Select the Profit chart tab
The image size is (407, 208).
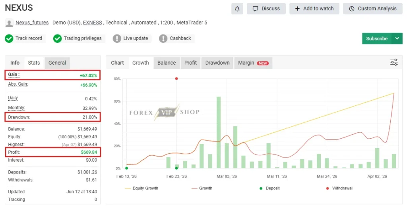coord(190,63)
